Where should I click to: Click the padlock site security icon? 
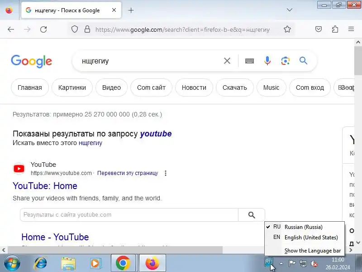[87, 29]
